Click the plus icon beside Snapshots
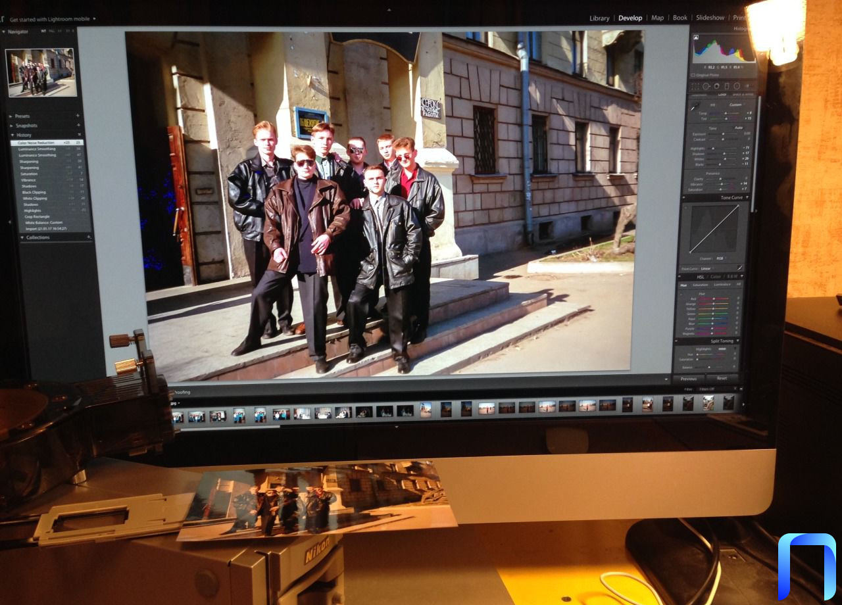This screenshot has width=842, height=605. [x=78, y=125]
